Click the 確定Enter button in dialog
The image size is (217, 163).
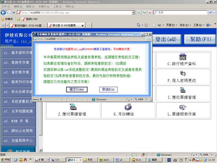77,89
